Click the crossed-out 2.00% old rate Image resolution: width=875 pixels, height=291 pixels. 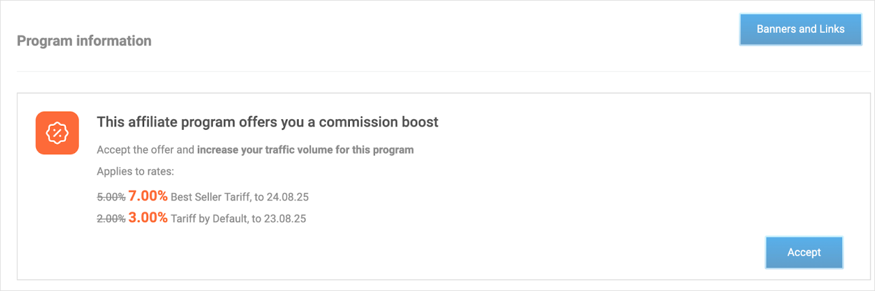(111, 219)
